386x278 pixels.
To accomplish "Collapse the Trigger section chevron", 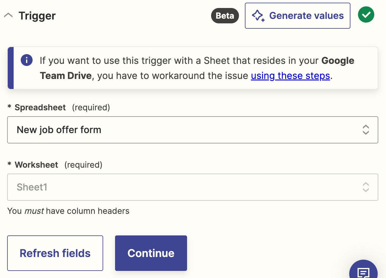I will tap(8, 15).
